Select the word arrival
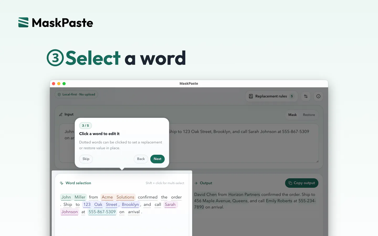 pyautogui.click(x=134, y=212)
